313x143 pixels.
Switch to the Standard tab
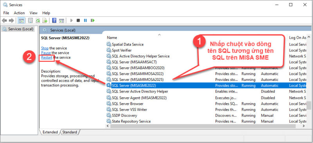click(x=70, y=132)
